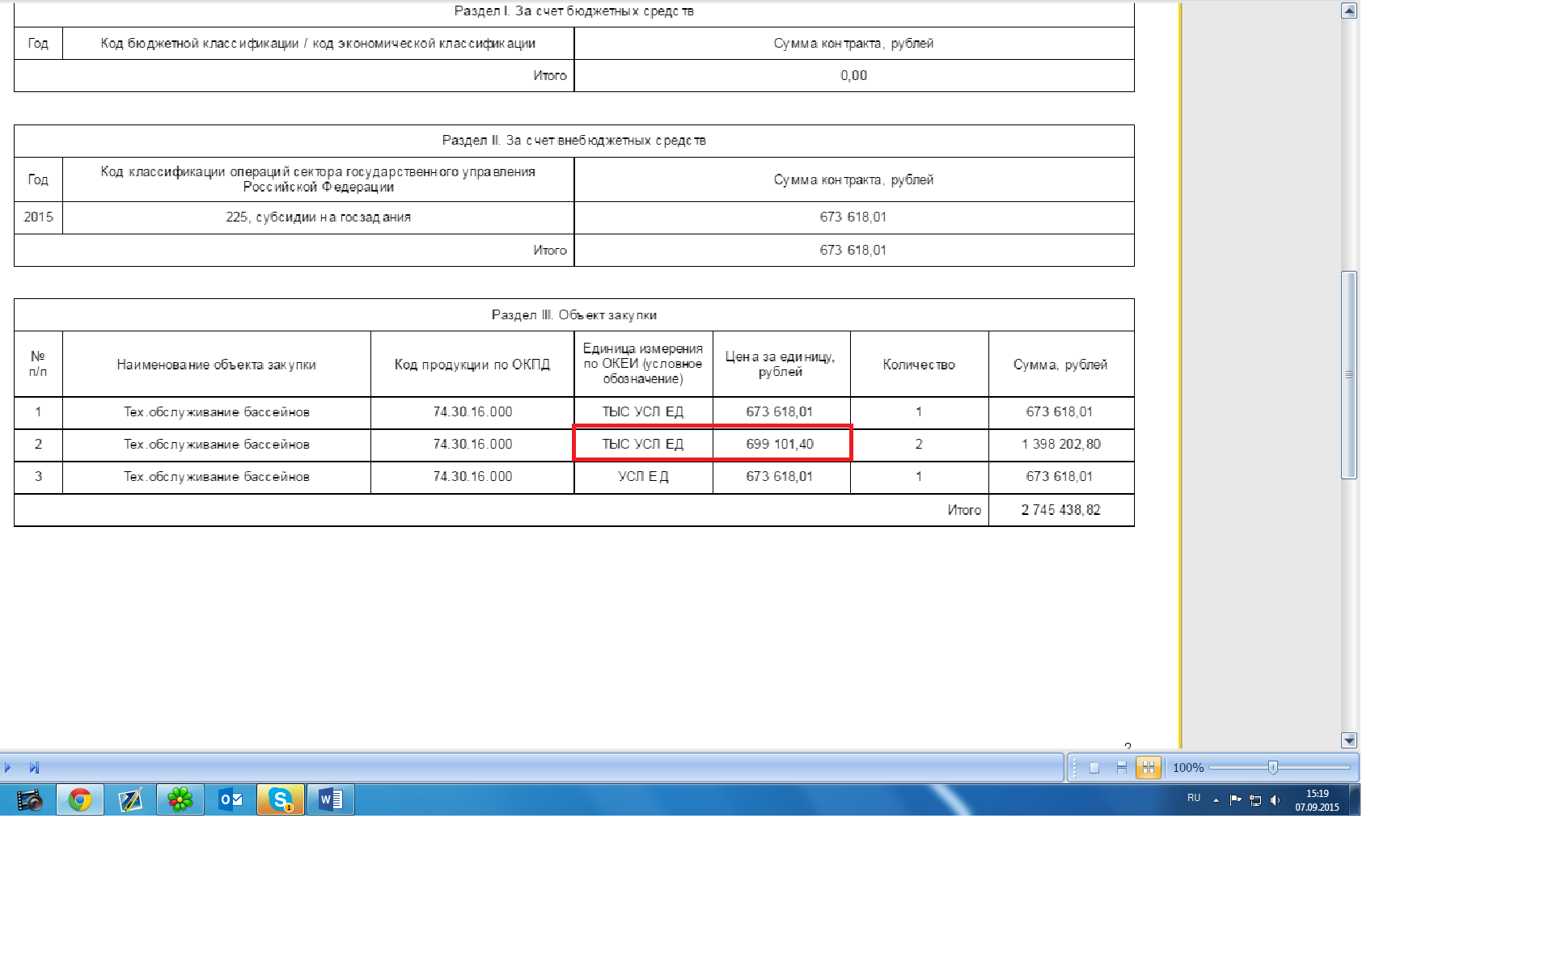This screenshot has width=1553, height=970.
Task: Open Google Chrome from taskbar
Action: (80, 800)
